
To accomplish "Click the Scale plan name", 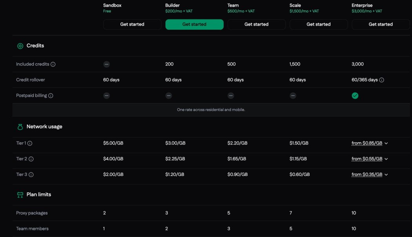I will 295,5.
